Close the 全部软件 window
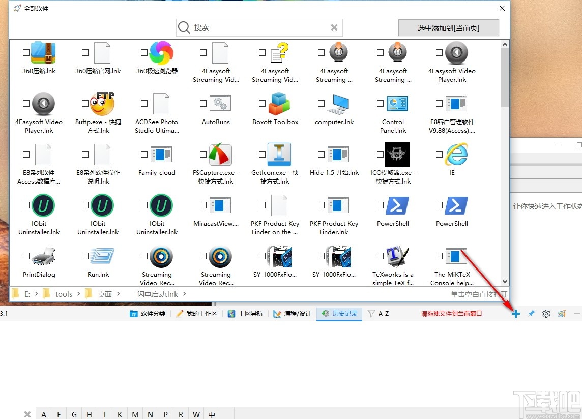Image resolution: width=582 pixels, height=419 pixels. point(502,8)
